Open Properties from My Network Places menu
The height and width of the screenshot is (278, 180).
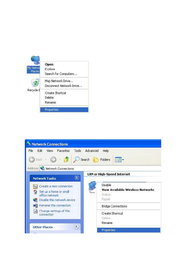coord(64,110)
